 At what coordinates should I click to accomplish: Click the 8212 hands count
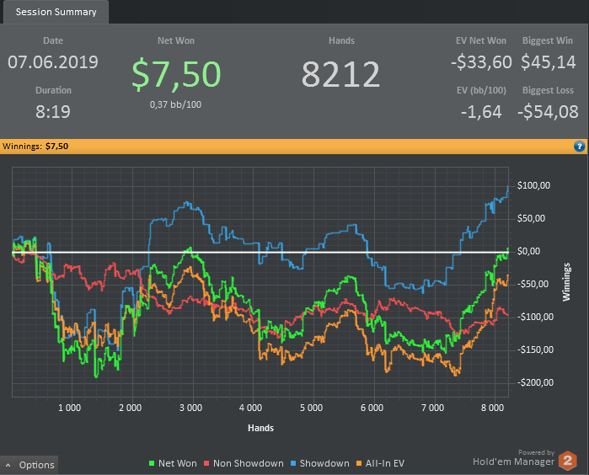(x=340, y=74)
